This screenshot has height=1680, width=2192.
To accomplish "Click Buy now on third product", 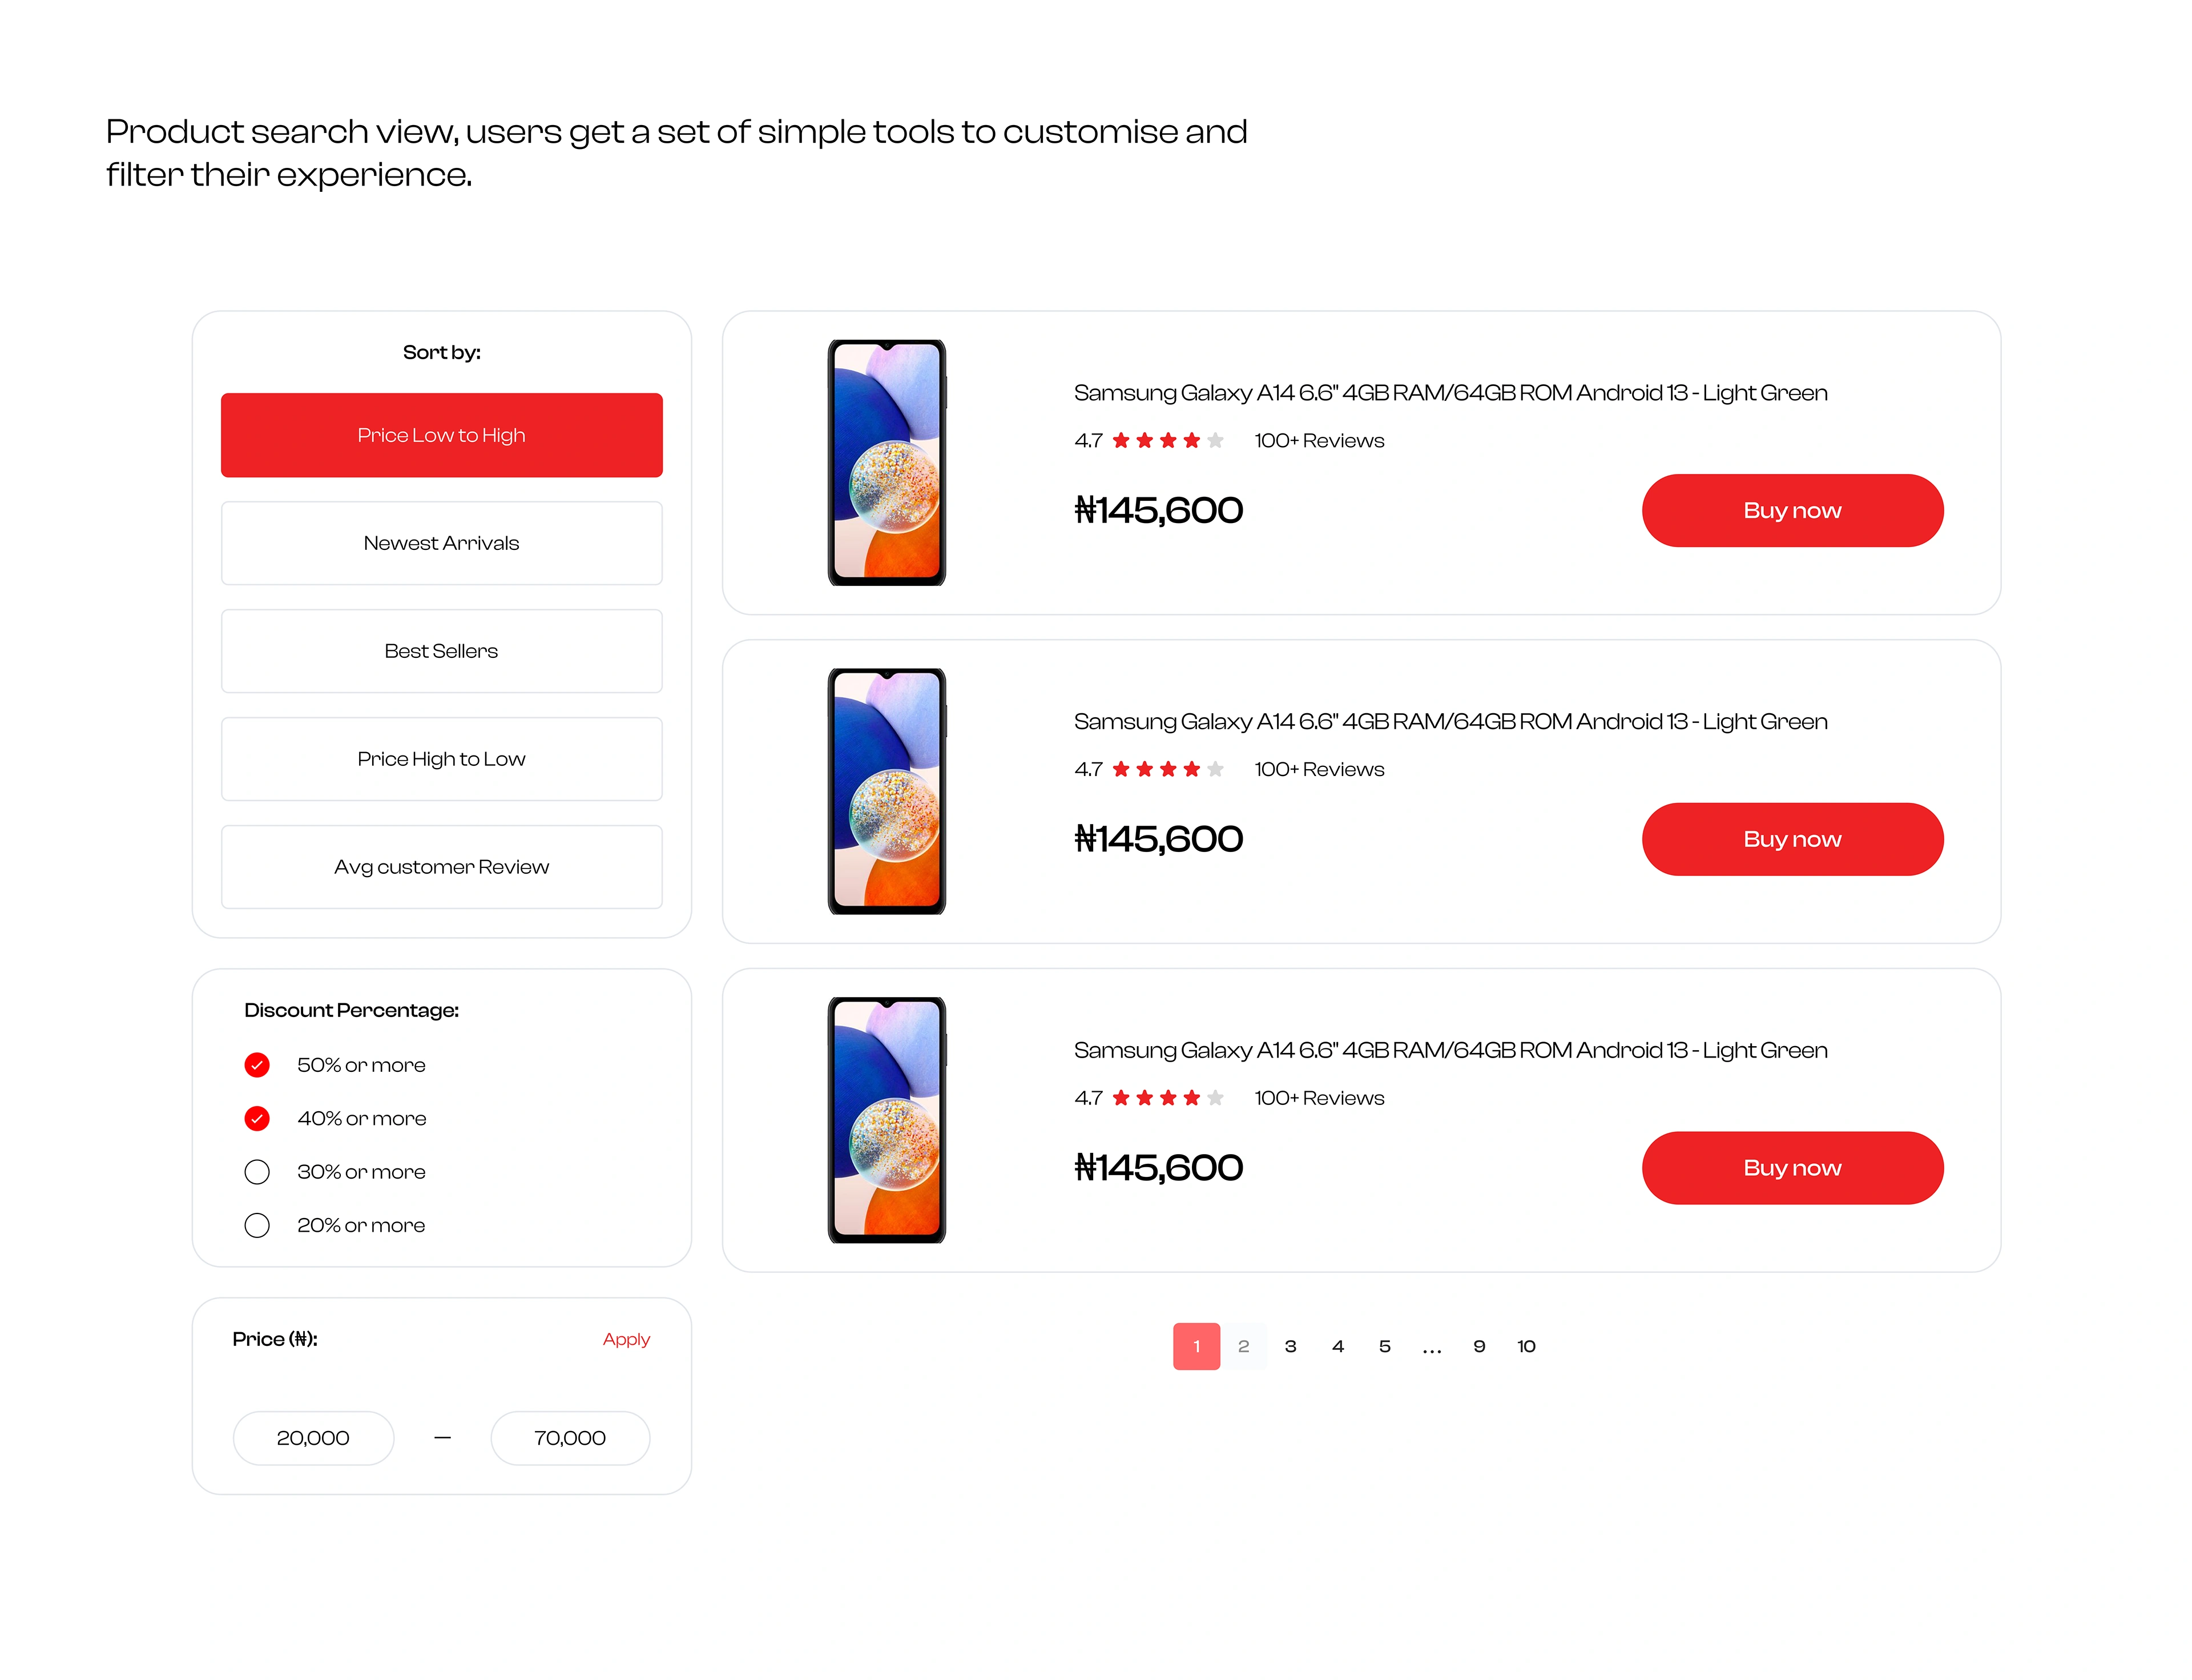I will [x=1792, y=1168].
